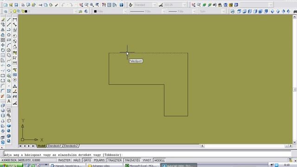
Task: Toggle POLÁRIS tracking
Action: (x=99, y=161)
